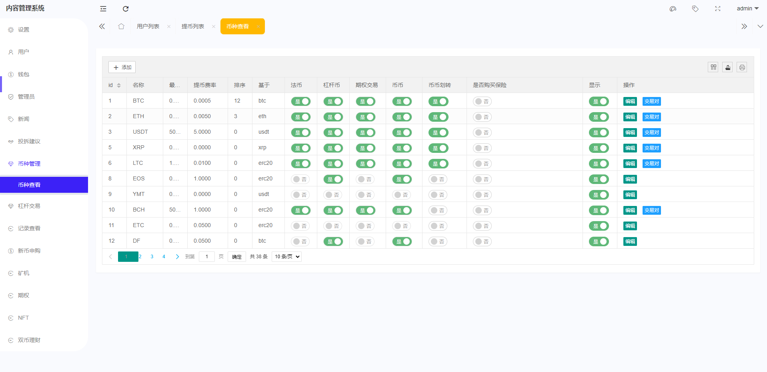This screenshot has height=372, width=767.
Task: Collapse the sidebar menu icon
Action: (103, 8)
